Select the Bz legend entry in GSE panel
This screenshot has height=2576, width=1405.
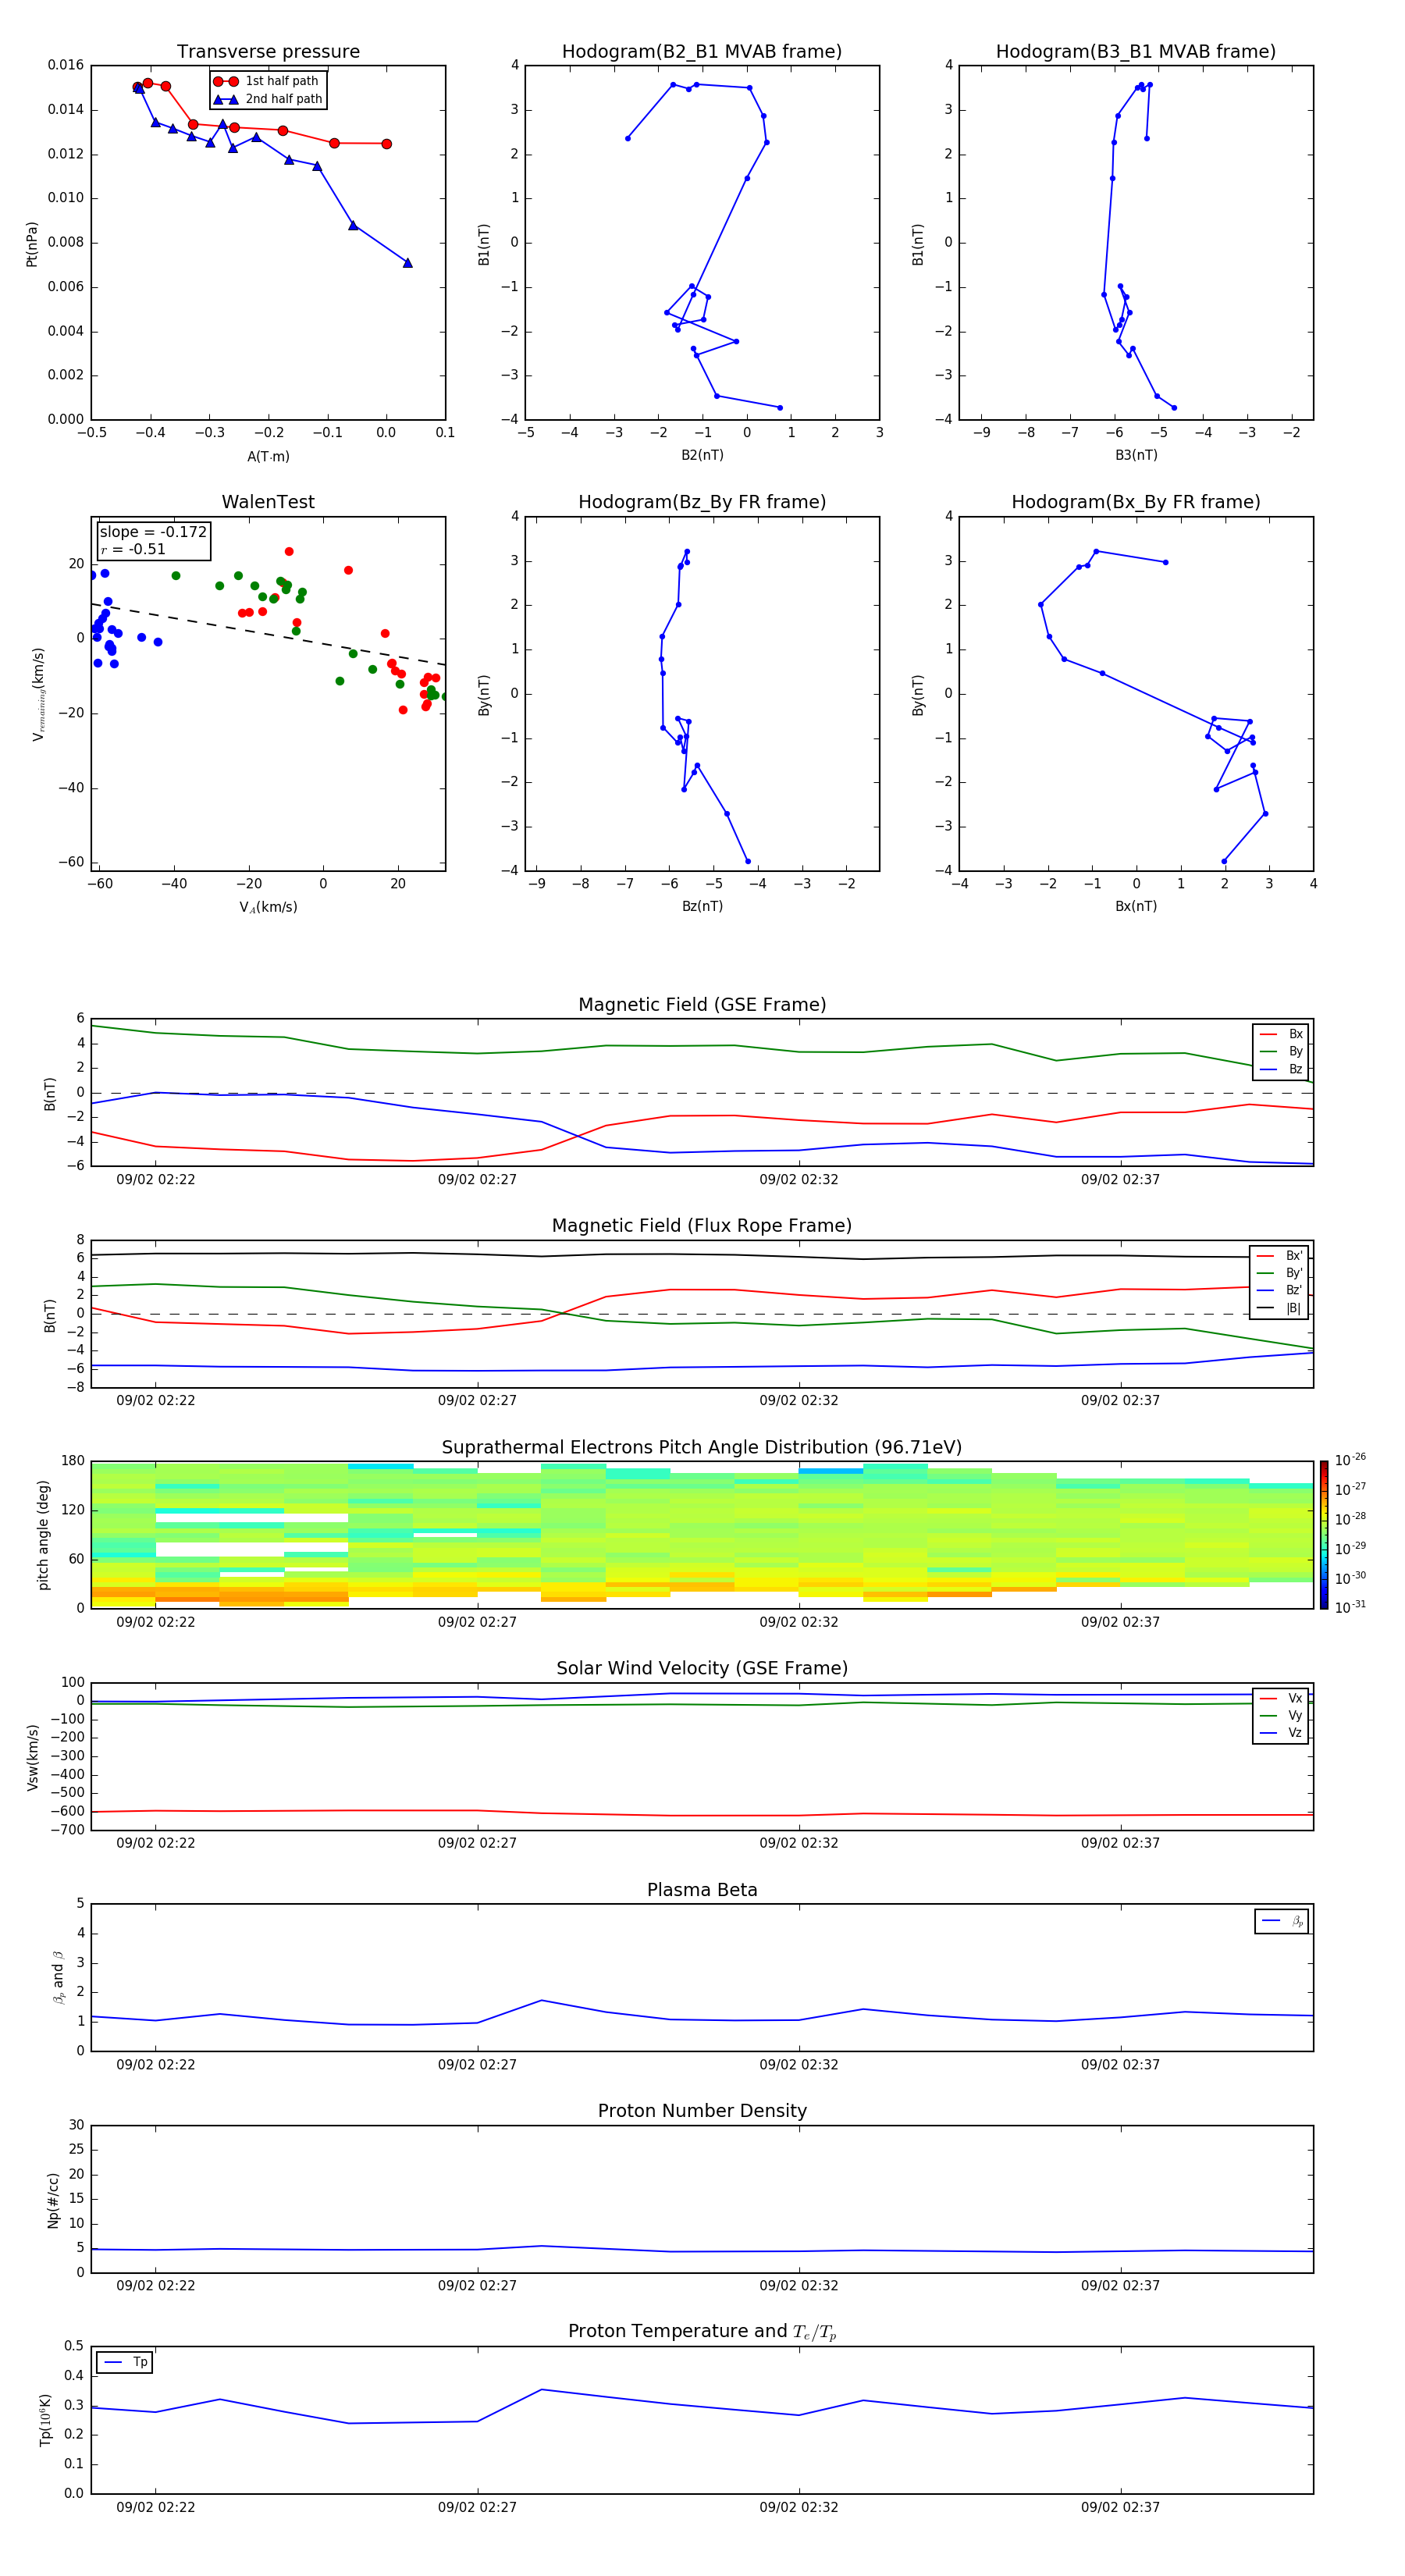pyautogui.click(x=1281, y=1069)
